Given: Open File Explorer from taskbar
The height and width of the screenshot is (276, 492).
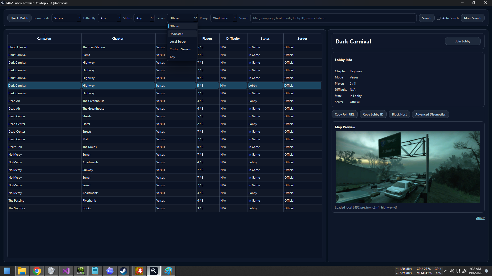Looking at the screenshot, I should 22,271.
